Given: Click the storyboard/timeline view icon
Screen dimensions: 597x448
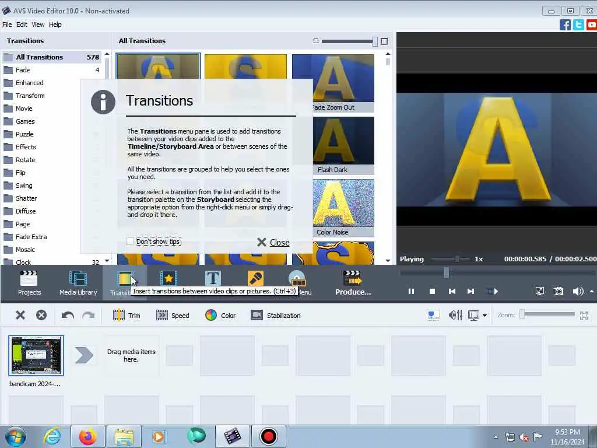Looking at the screenshot, I should [473, 315].
